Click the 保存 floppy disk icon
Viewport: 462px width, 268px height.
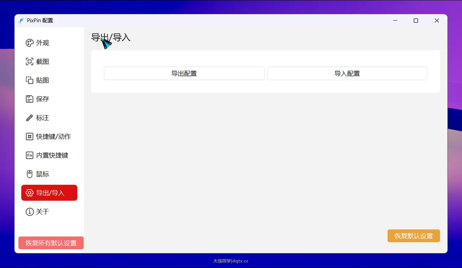(x=30, y=99)
